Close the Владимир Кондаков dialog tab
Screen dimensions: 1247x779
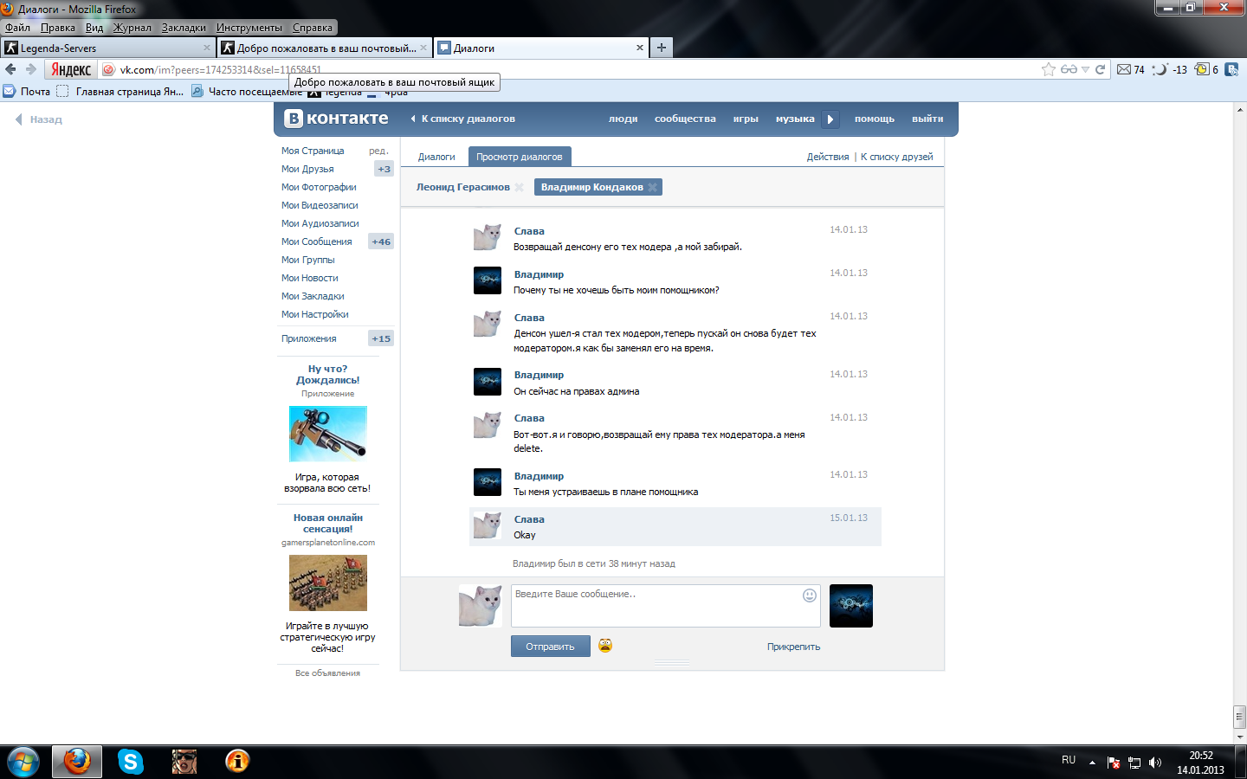[x=653, y=187]
